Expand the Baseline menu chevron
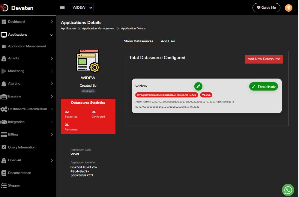This screenshot has width=299, height=197. coord(52,97)
